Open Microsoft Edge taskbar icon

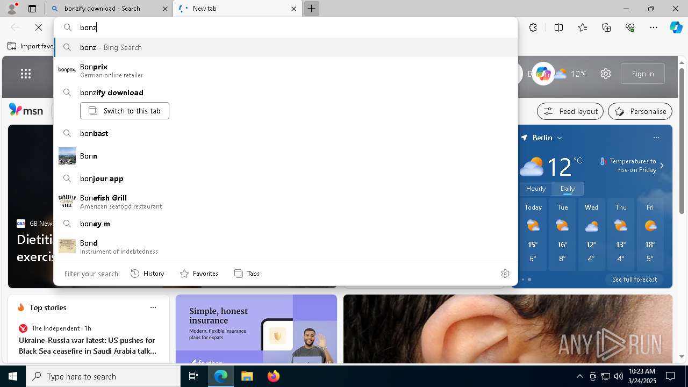[x=221, y=376]
